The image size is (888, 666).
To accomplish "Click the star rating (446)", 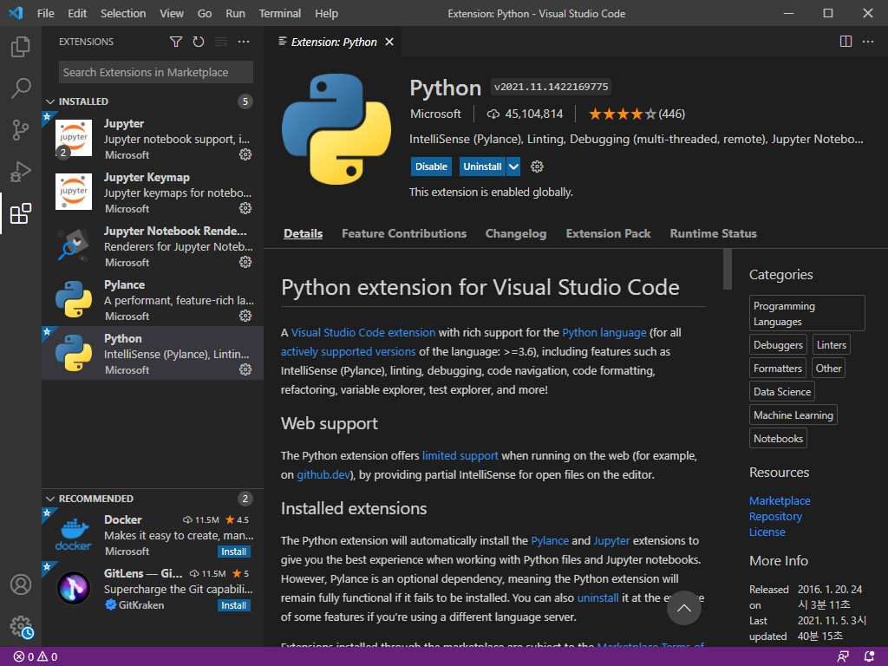I will coord(637,114).
